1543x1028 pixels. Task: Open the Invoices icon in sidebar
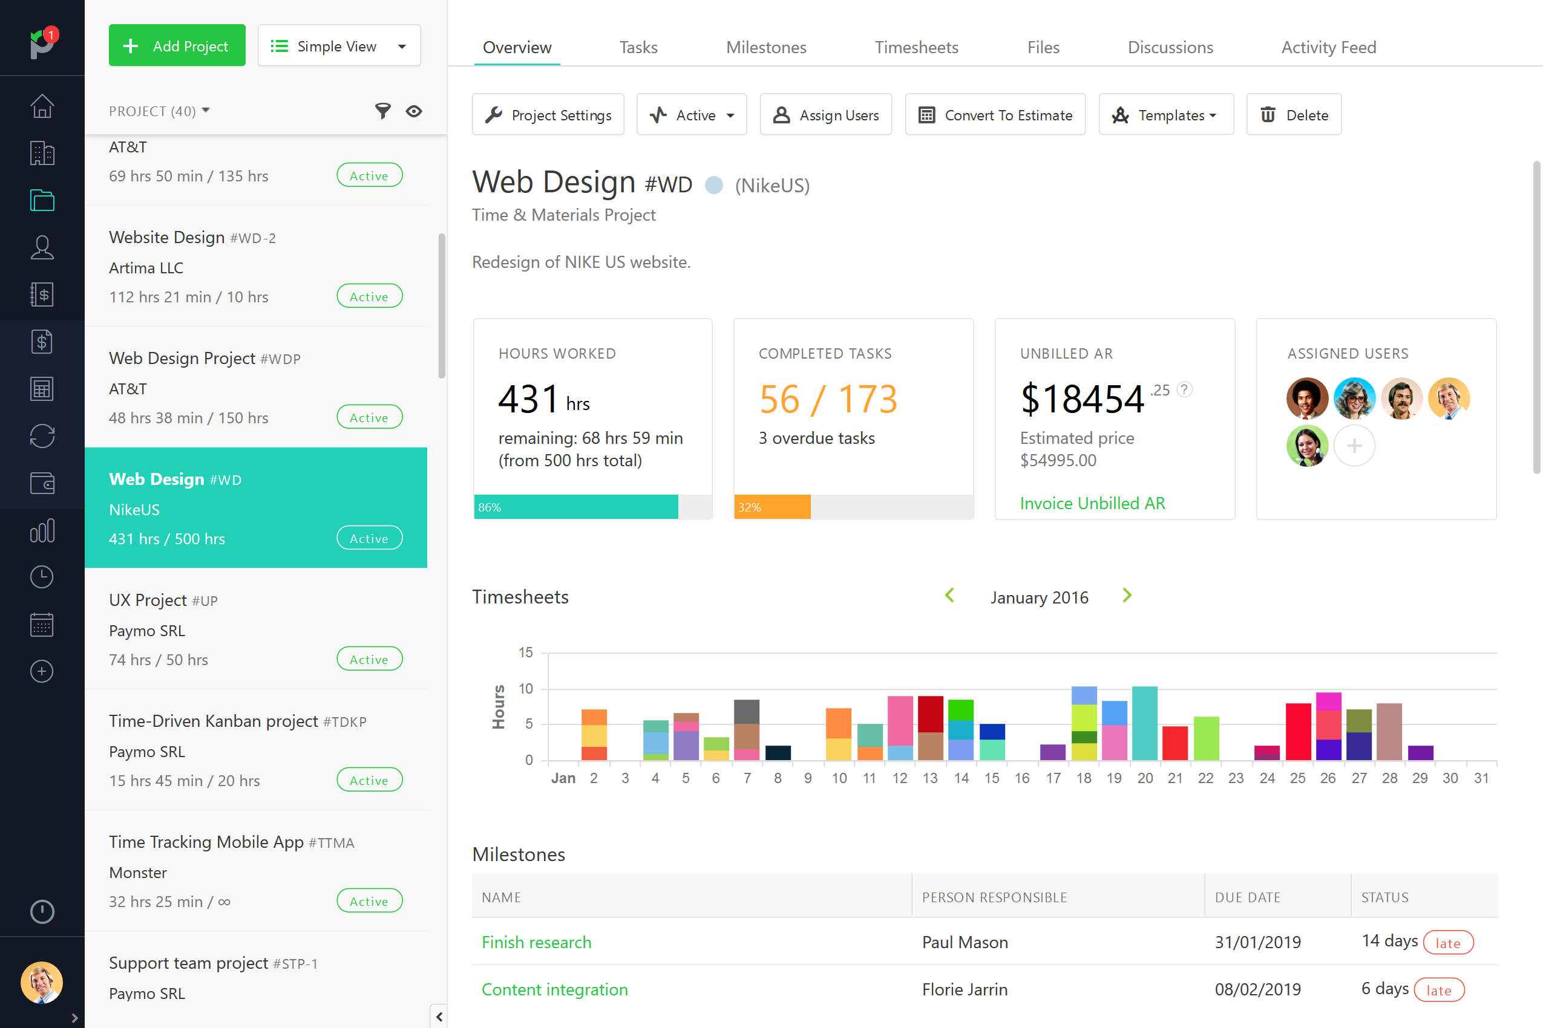pyautogui.click(x=42, y=341)
